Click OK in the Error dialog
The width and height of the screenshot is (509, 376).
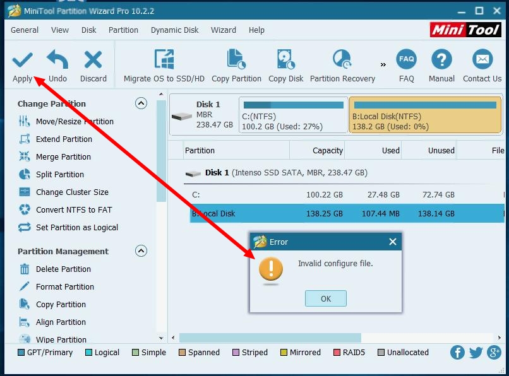point(326,298)
